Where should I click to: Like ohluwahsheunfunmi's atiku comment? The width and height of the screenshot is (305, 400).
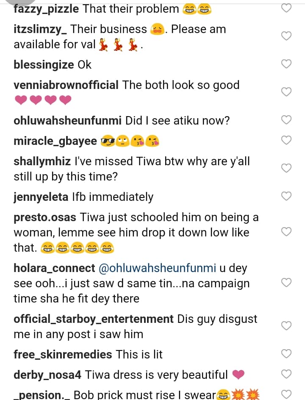click(287, 120)
